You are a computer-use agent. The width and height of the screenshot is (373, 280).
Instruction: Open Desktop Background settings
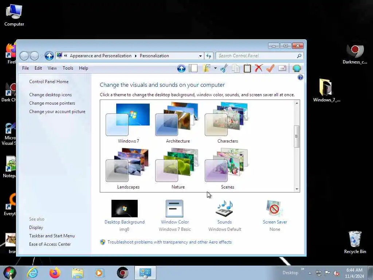[x=125, y=215]
